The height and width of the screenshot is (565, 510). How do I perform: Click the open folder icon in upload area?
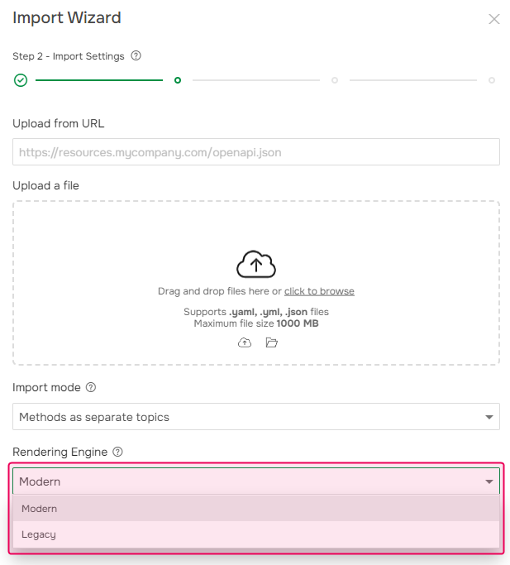point(271,342)
